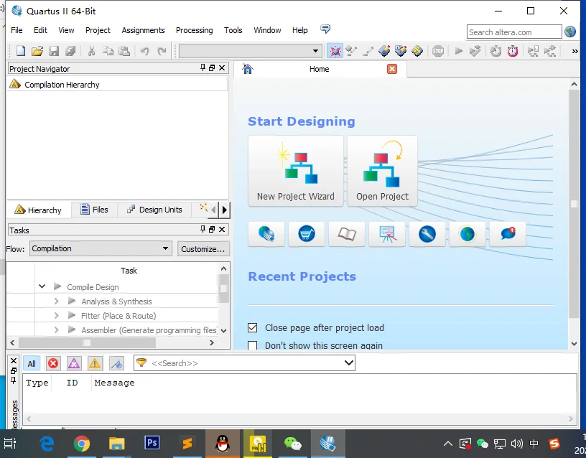586x458 pixels.
Task: Show more toolbar buttons via overflow chevron
Action: 575,51
